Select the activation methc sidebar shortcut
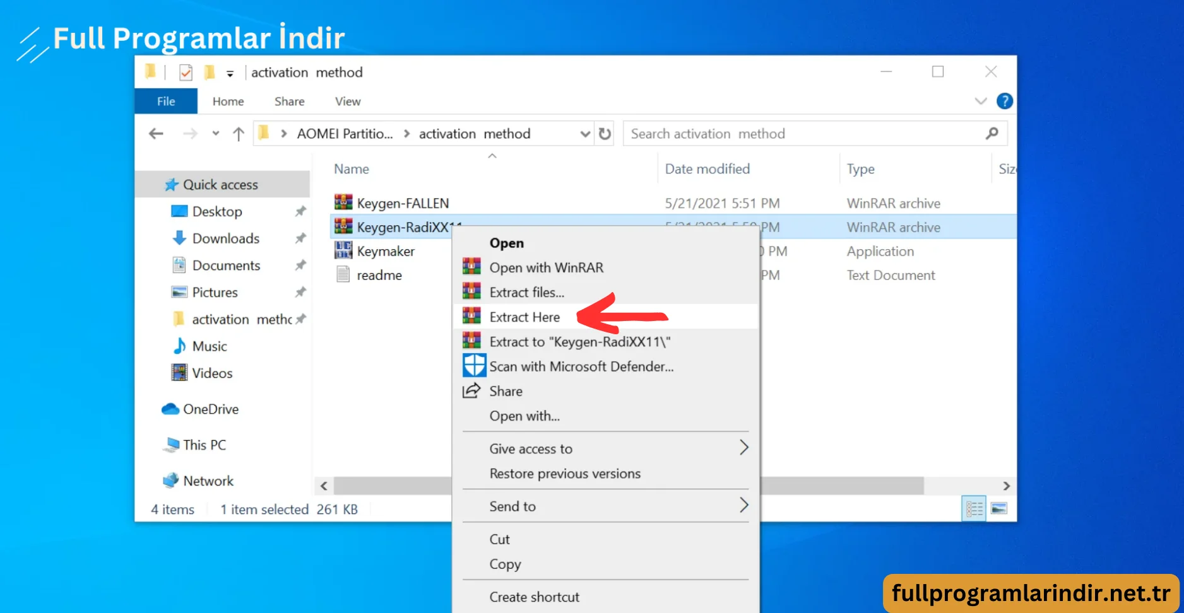Image resolution: width=1184 pixels, height=613 pixels. point(242,319)
